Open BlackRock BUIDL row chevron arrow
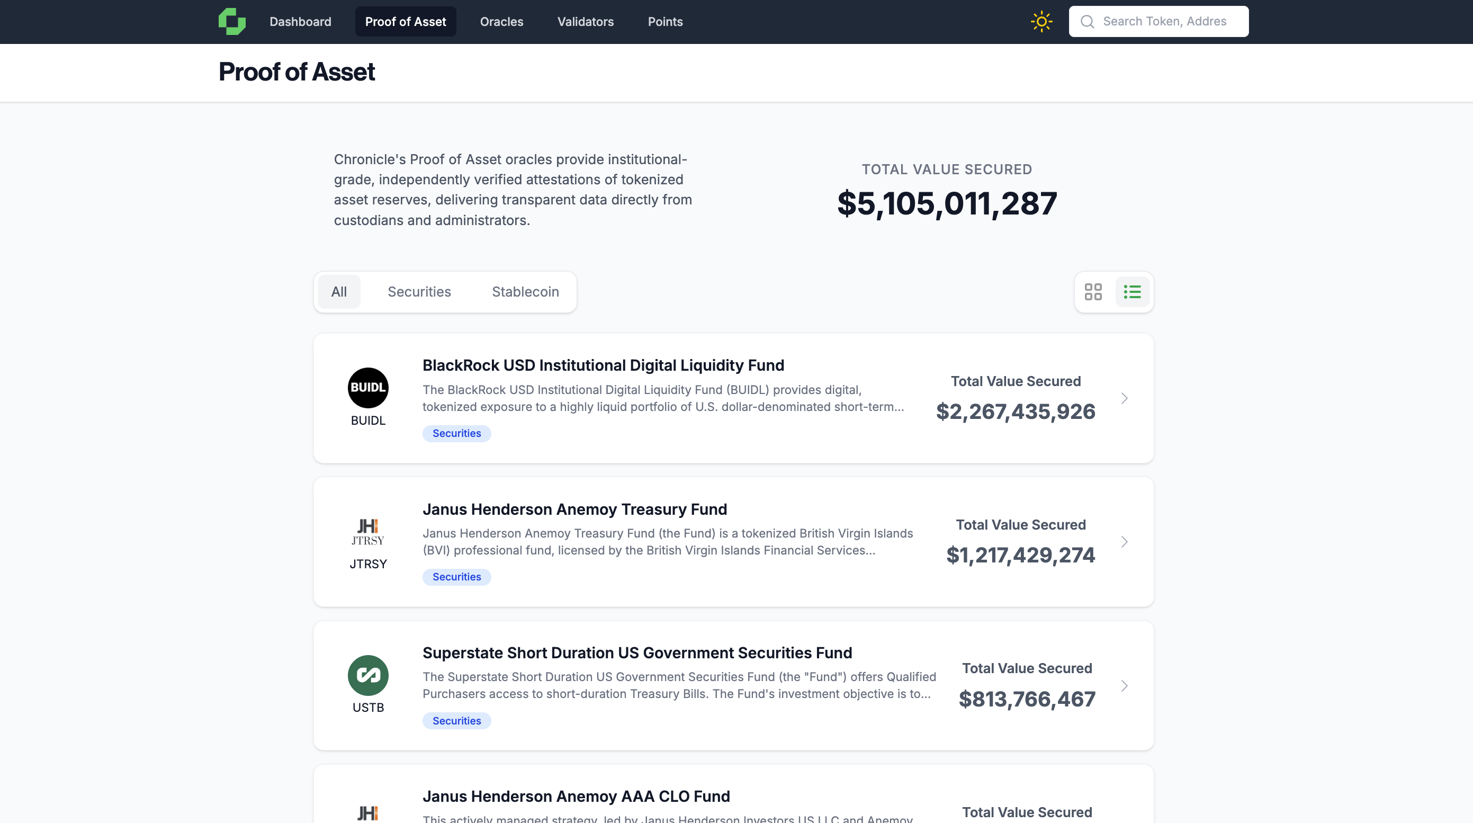Image resolution: width=1473 pixels, height=823 pixels. [x=1124, y=398]
